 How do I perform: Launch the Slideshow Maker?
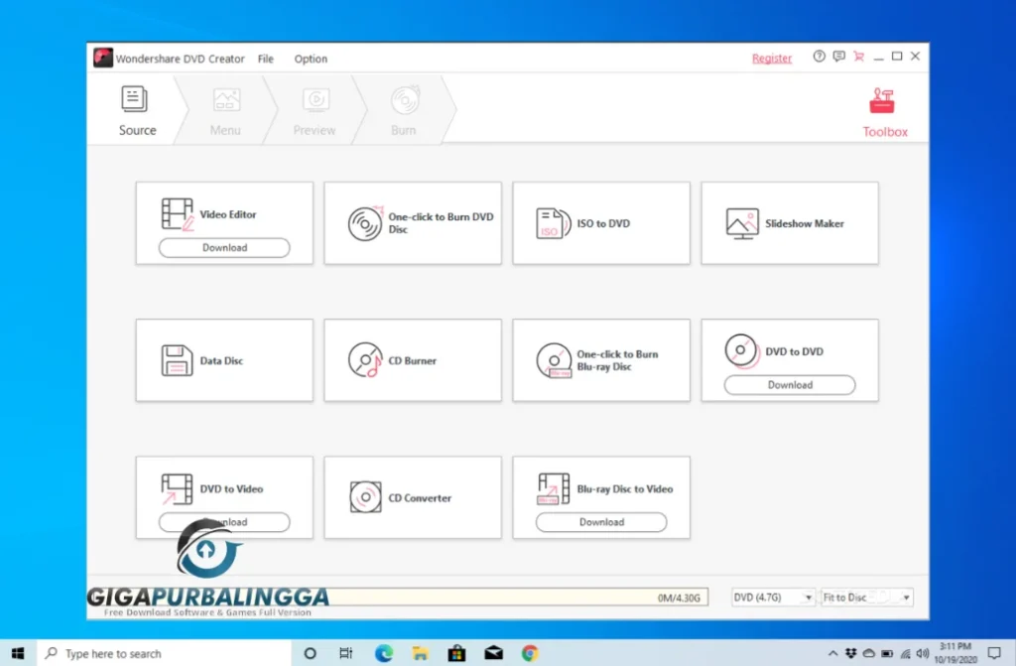[789, 222]
